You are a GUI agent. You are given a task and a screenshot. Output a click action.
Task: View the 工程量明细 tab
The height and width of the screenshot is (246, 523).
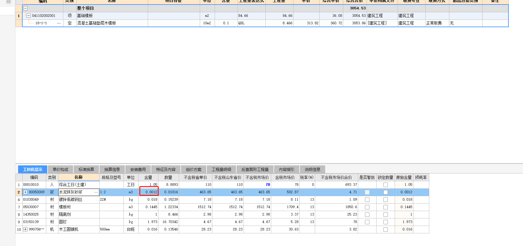point(221,169)
